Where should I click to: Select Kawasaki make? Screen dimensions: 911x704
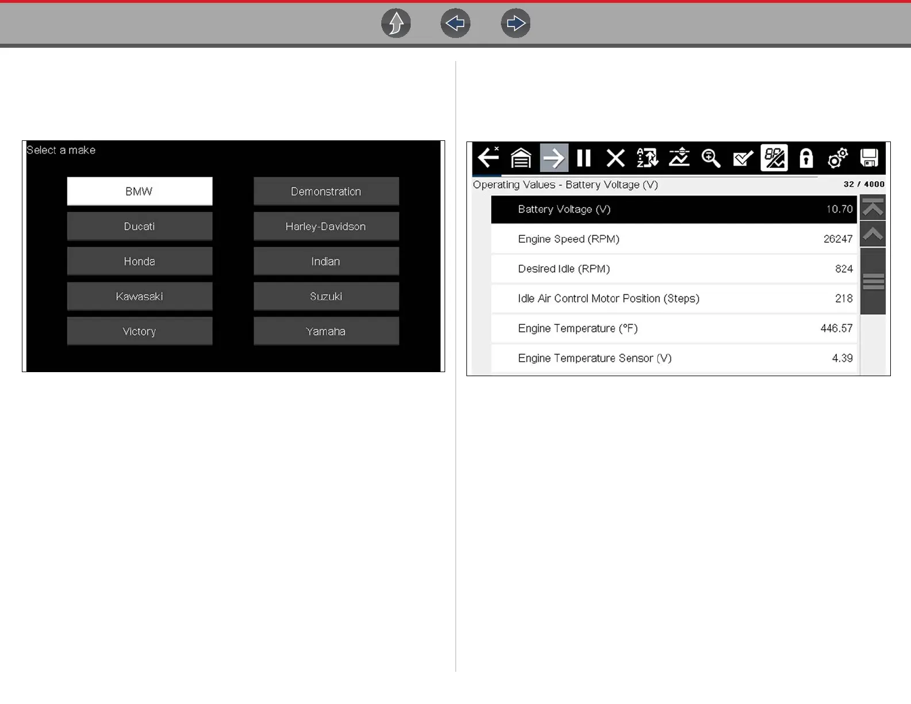140,297
